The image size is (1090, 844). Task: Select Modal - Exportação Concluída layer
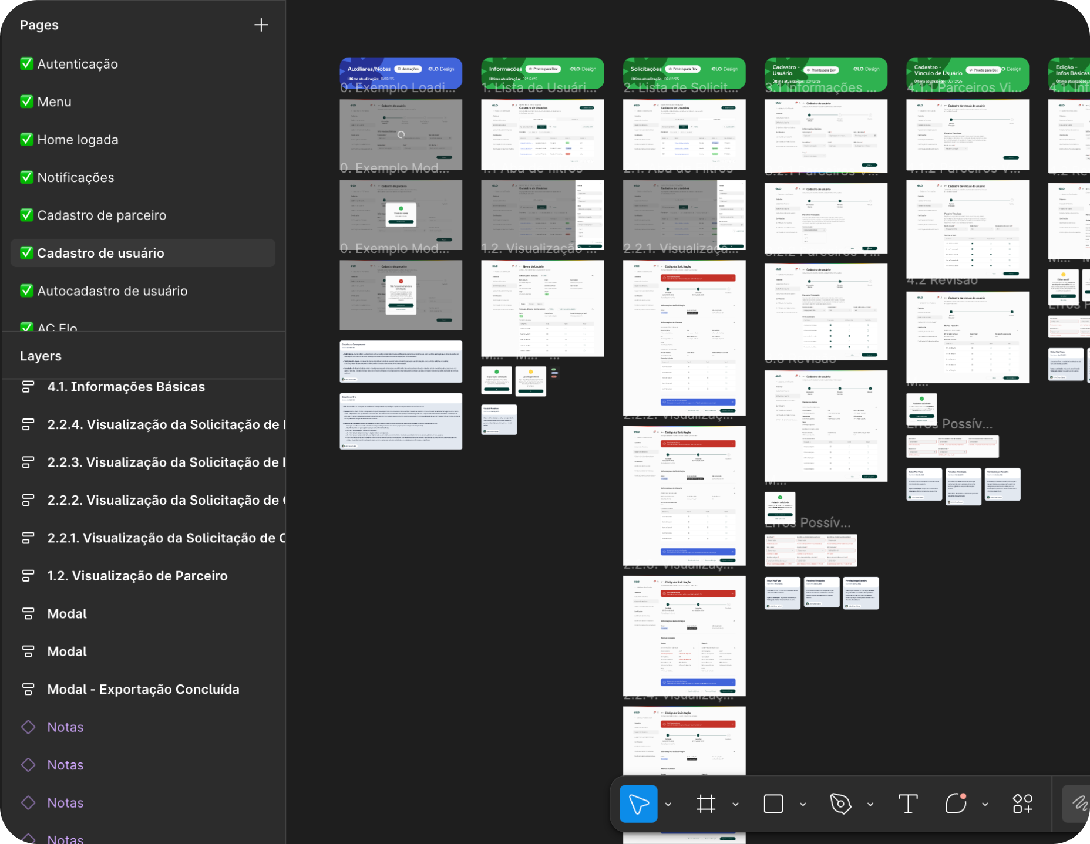(143, 689)
